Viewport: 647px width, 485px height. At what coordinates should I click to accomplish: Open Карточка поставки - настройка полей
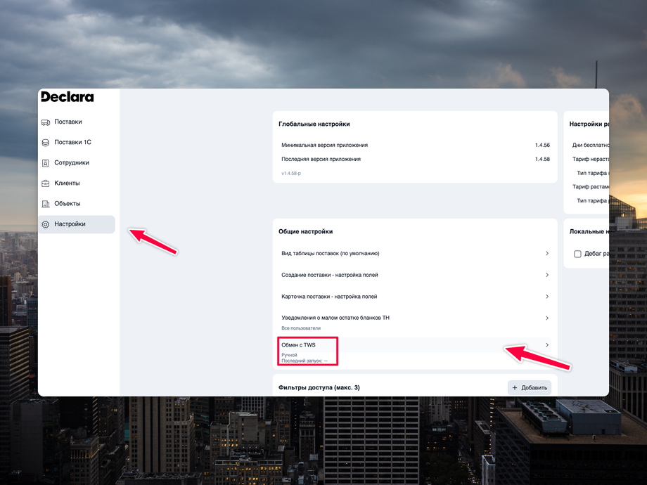tap(415, 297)
